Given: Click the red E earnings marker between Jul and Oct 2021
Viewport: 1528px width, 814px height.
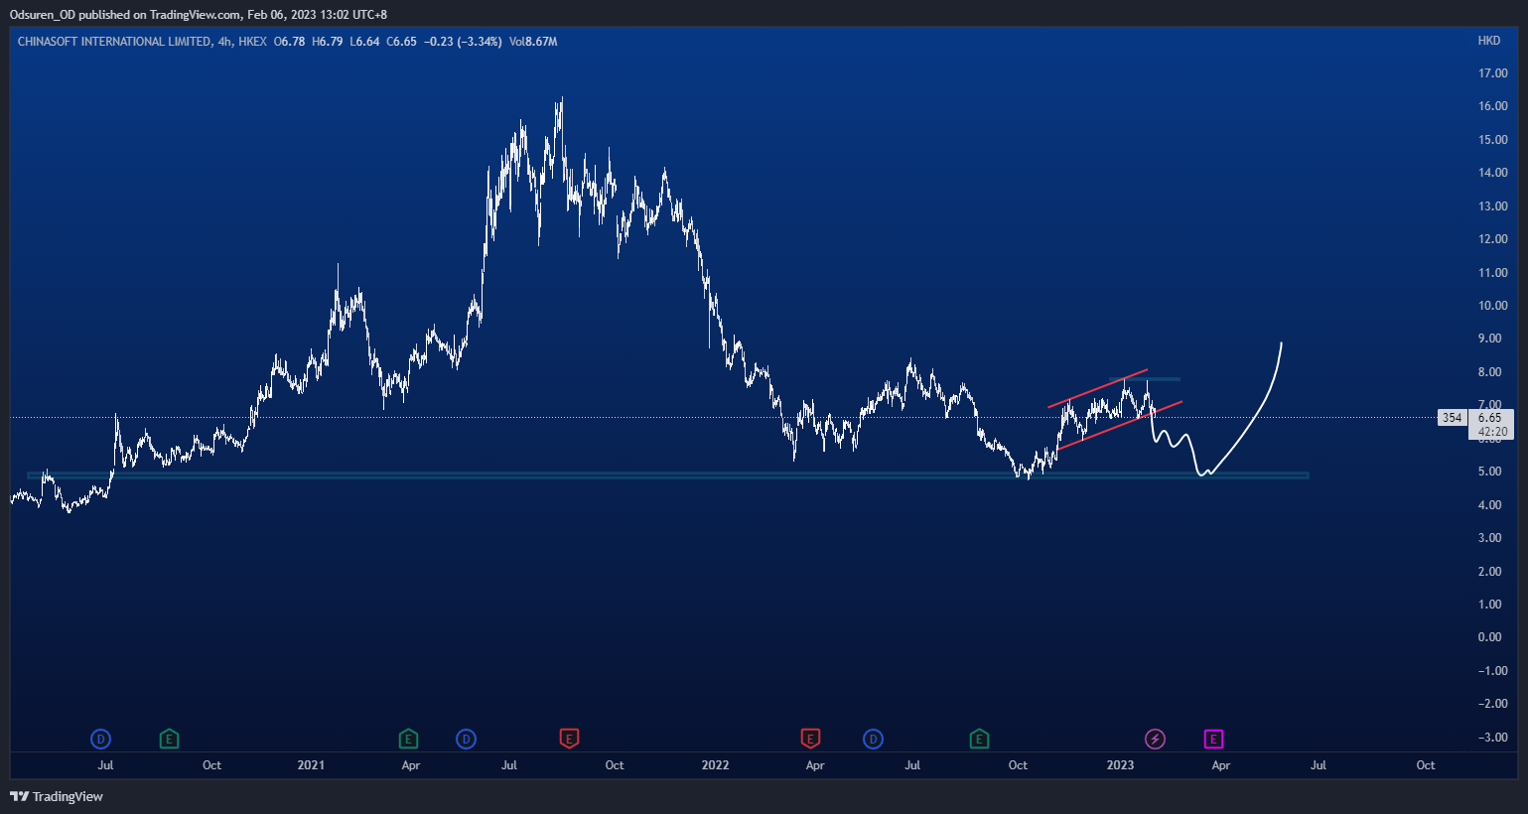Looking at the screenshot, I should coord(569,739).
